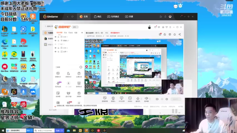
Task: Add a 多媒体 media source
Action: (130, 99)
